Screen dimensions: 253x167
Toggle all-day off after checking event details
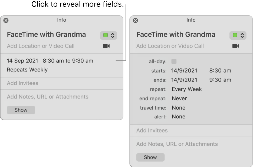[x=173, y=61]
